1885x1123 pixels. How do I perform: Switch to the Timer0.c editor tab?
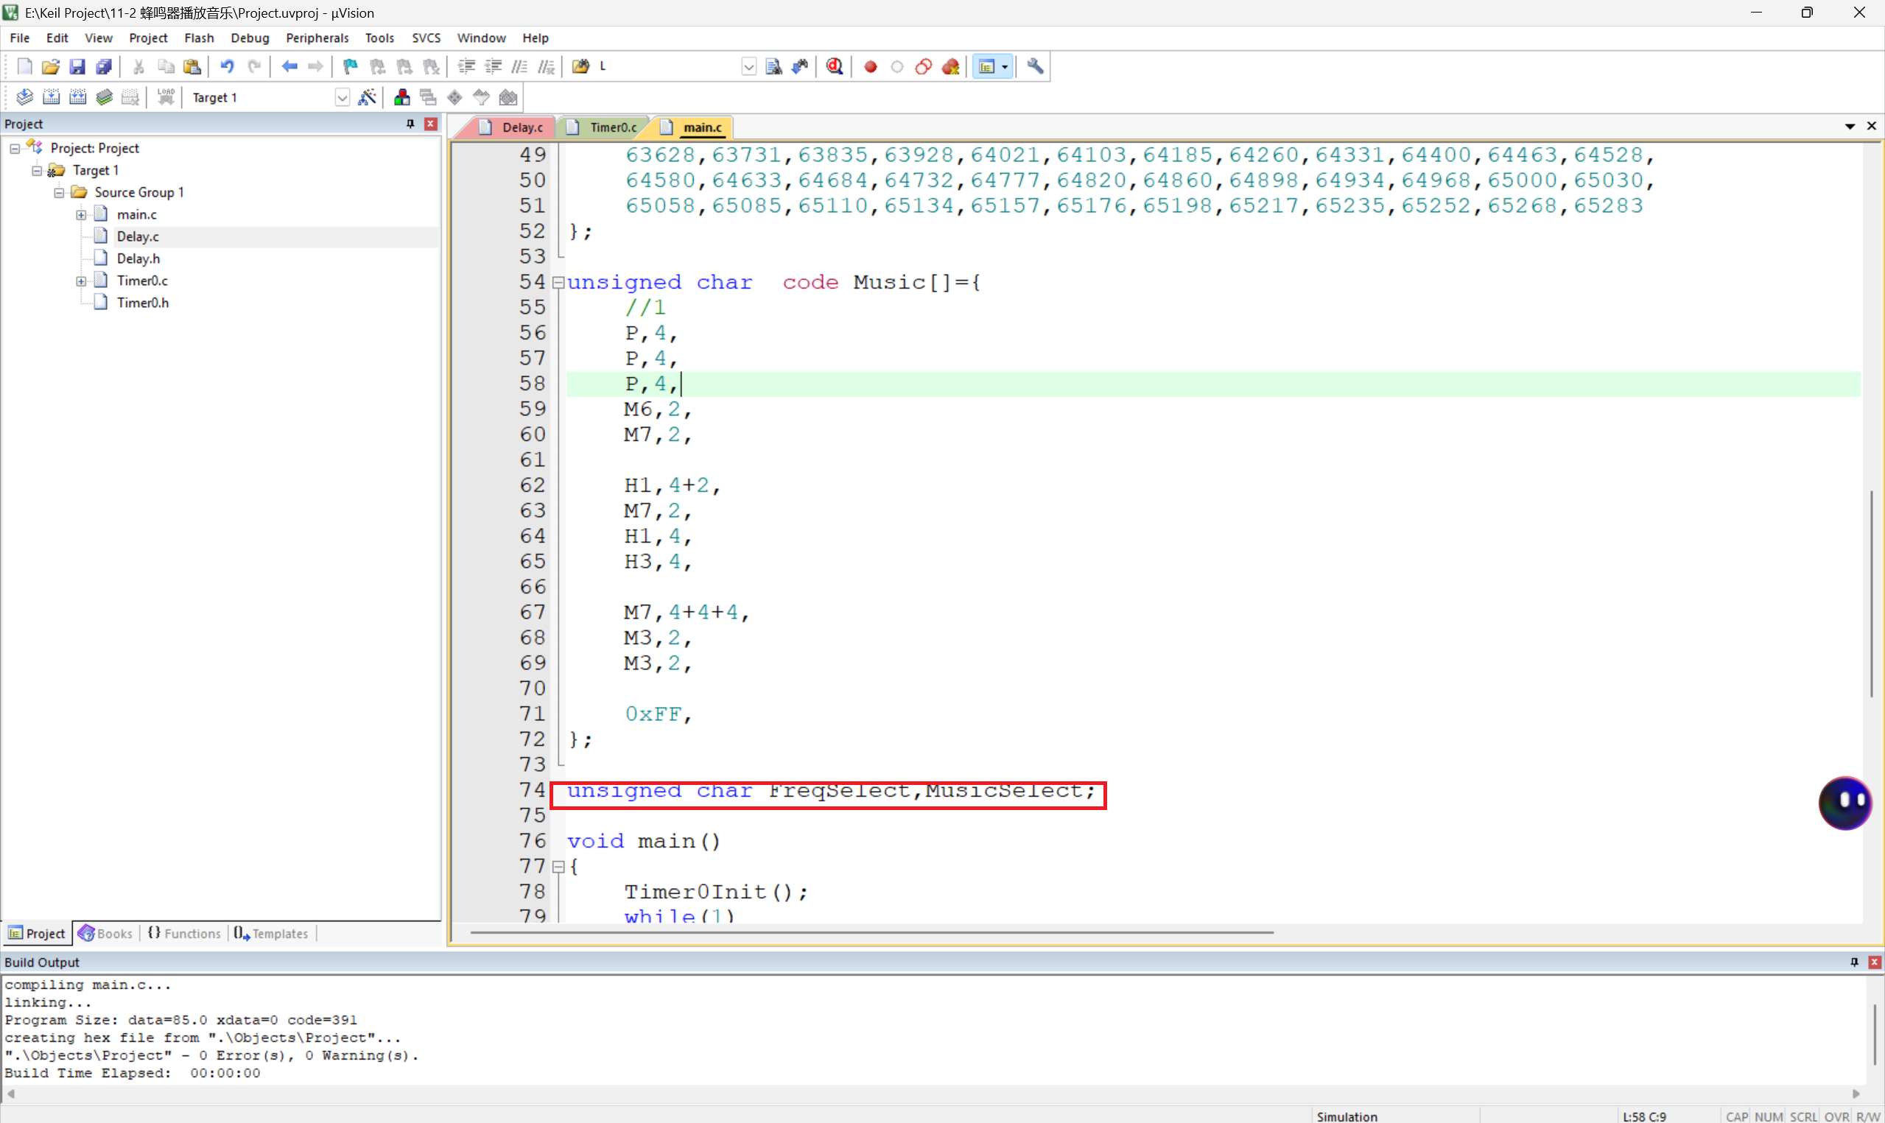[x=611, y=127]
